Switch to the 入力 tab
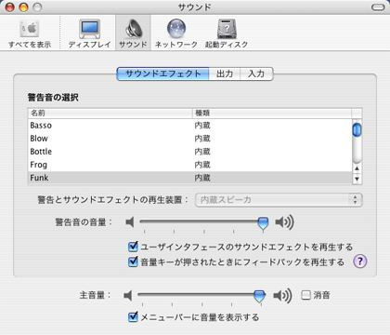 (256, 74)
